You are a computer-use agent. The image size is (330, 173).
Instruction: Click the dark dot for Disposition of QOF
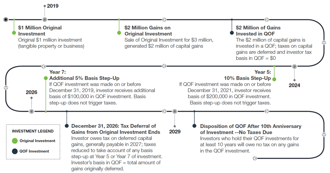click(x=194, y=126)
